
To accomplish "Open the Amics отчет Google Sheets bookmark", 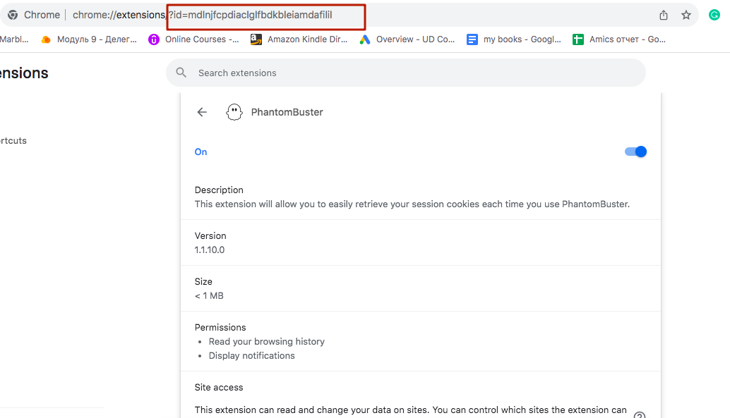I will (619, 39).
